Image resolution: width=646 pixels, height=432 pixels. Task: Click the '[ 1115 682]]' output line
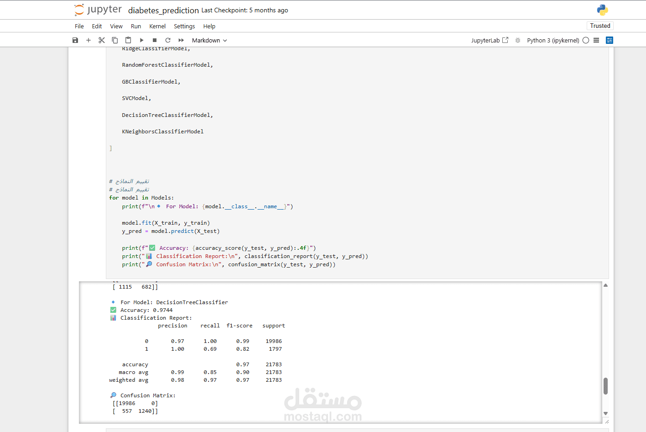click(135, 287)
